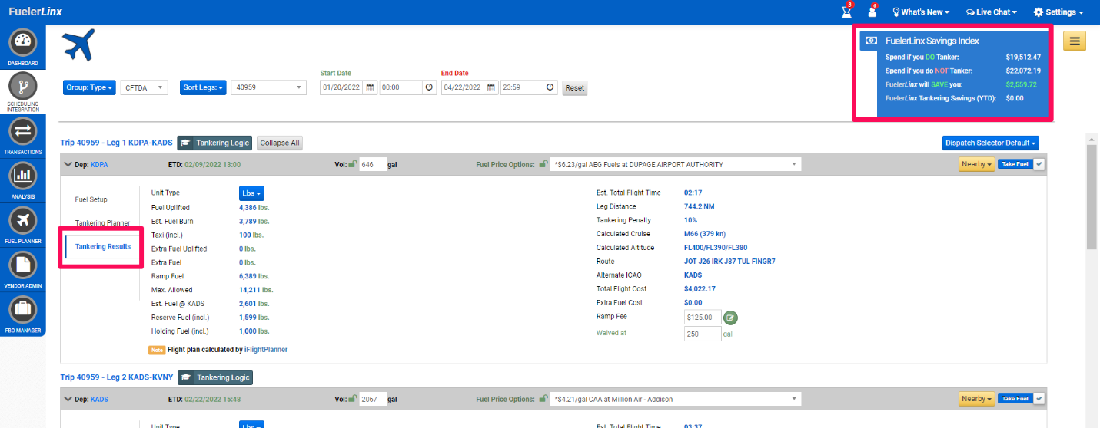Click Tankering Logic button for Leg 1
The image size is (1100, 428).
point(215,143)
